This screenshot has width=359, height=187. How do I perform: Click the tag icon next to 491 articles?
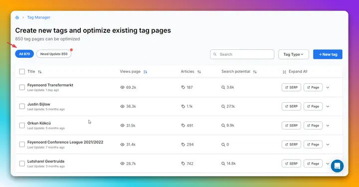[183, 126]
